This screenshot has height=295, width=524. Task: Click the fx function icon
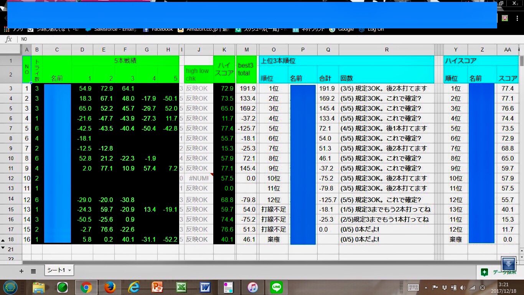(x=8, y=39)
